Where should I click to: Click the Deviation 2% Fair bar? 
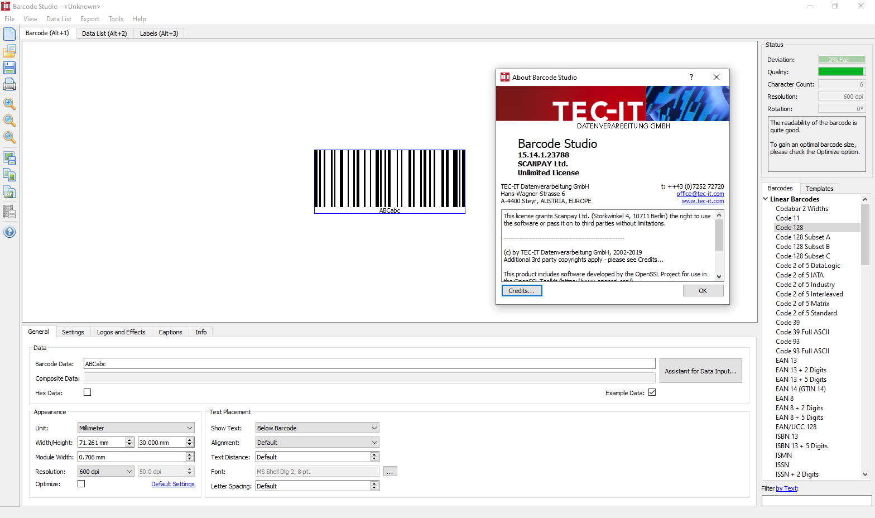[x=842, y=60]
